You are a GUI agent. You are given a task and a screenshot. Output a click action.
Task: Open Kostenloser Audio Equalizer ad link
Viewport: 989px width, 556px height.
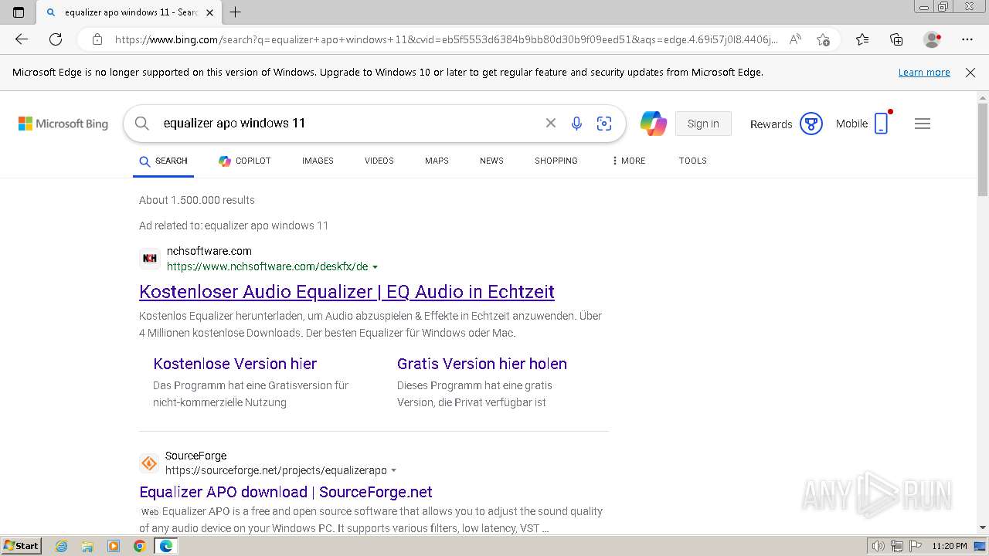pos(347,291)
